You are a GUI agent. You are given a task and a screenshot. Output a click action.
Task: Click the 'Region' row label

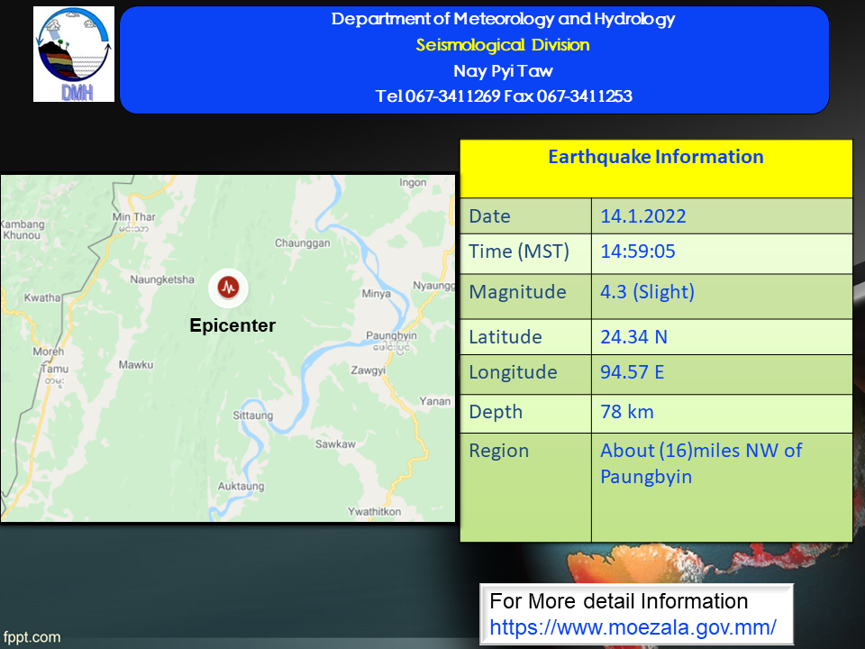click(498, 451)
